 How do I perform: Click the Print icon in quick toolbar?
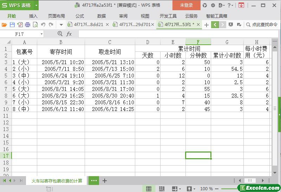pos(27,25)
